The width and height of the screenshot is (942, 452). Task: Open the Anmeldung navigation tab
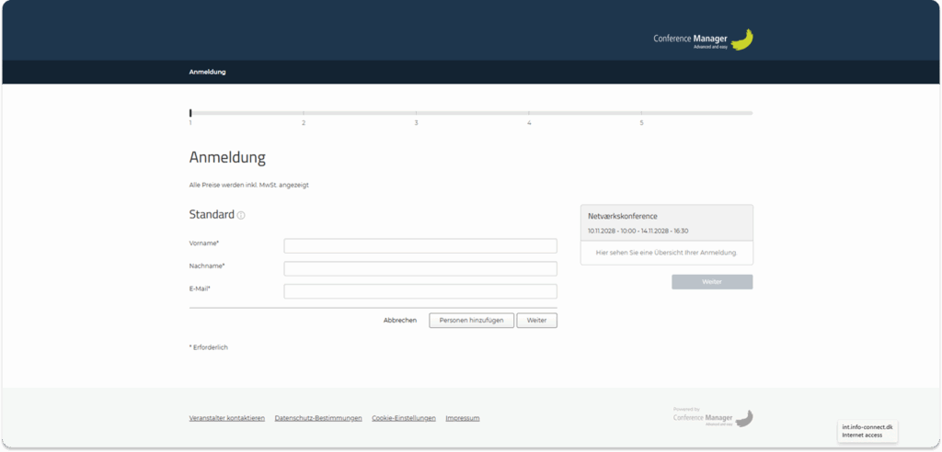pos(207,72)
